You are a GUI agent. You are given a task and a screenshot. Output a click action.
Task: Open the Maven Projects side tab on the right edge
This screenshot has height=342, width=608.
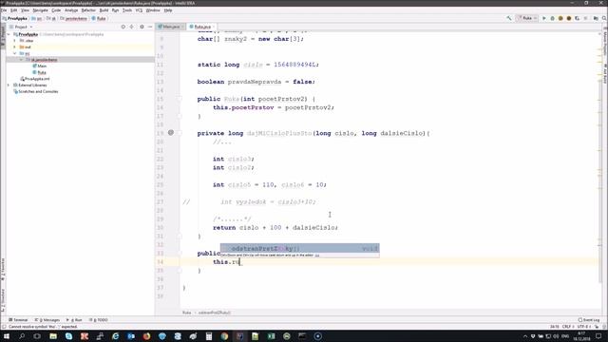(x=605, y=43)
